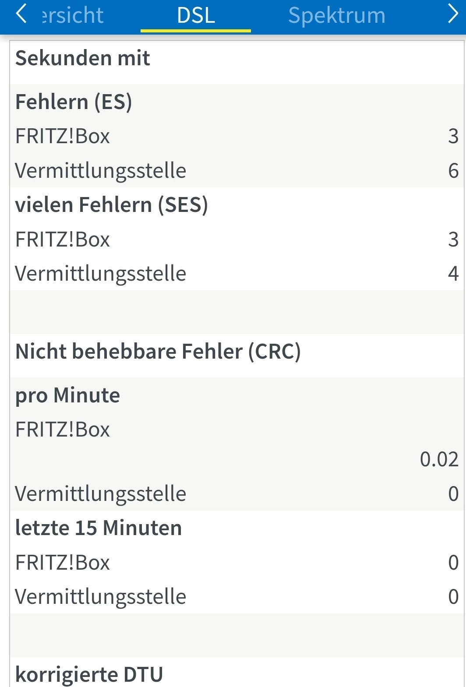Tap the 'korrigierte DTU' section heading
This screenshot has width=466, height=687.
tap(89, 674)
